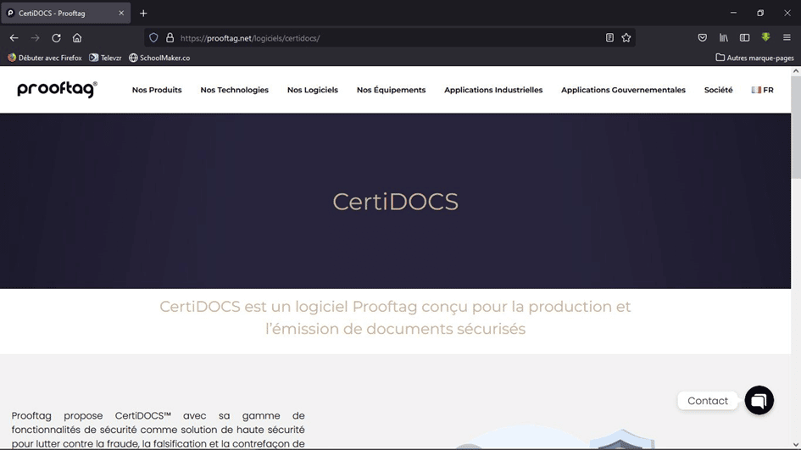This screenshot has height=450, width=801.
Task: Open the Débuter avec Firefox bookmark
Action: pyautogui.click(x=44, y=58)
